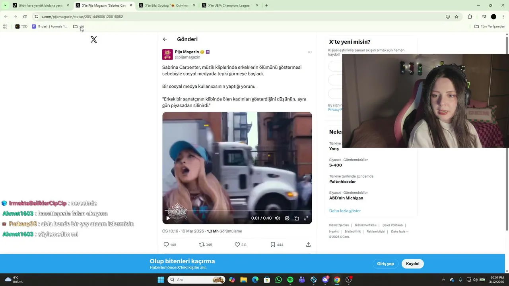Expand the Daha fazla footer menu

click(x=400, y=232)
